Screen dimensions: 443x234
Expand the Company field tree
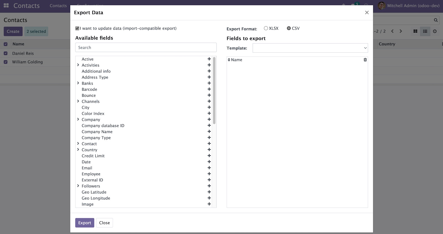[78, 119]
